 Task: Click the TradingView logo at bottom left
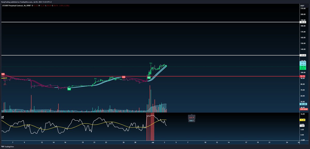tap(8, 146)
